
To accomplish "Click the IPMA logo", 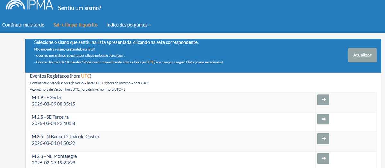I will tap(30, 5).
